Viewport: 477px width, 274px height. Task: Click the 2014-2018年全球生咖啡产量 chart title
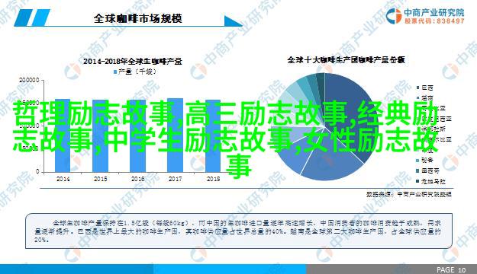133,62
